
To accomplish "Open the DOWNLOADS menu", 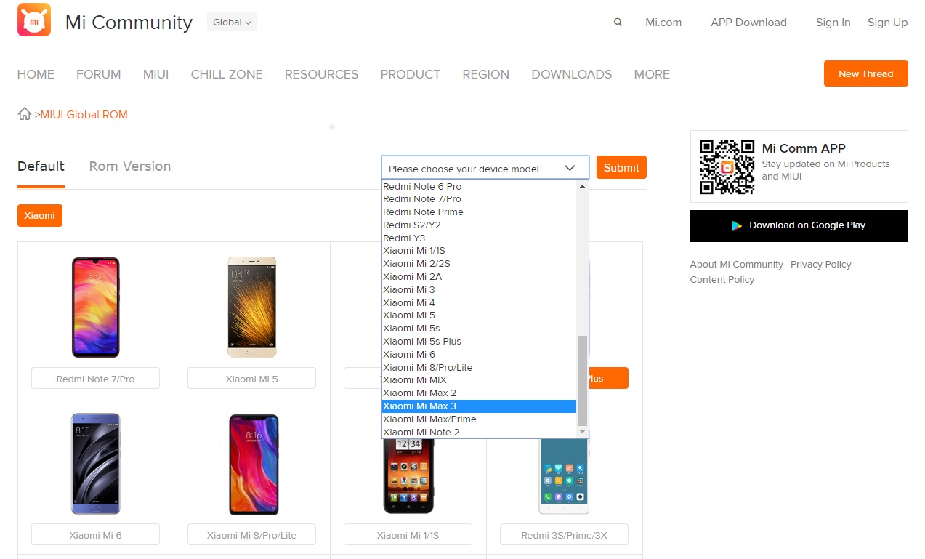I will [571, 74].
